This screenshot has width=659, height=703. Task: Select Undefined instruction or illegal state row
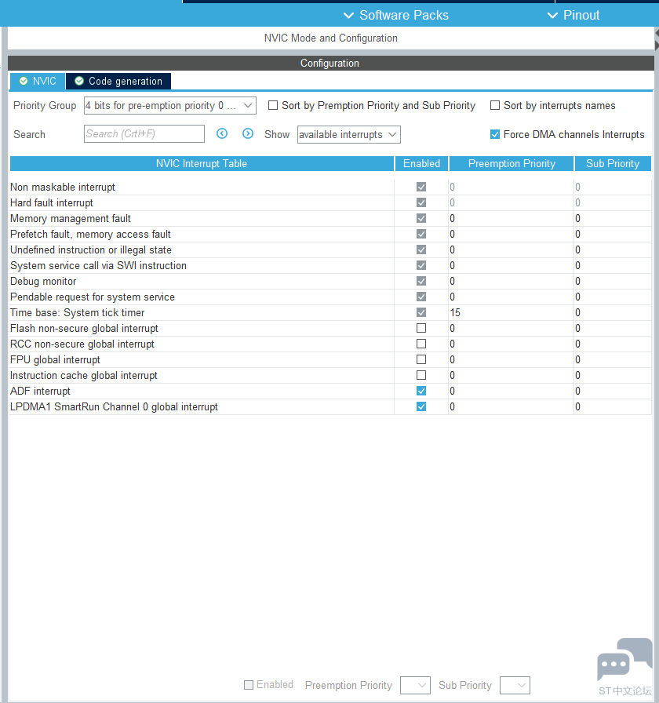(330, 250)
